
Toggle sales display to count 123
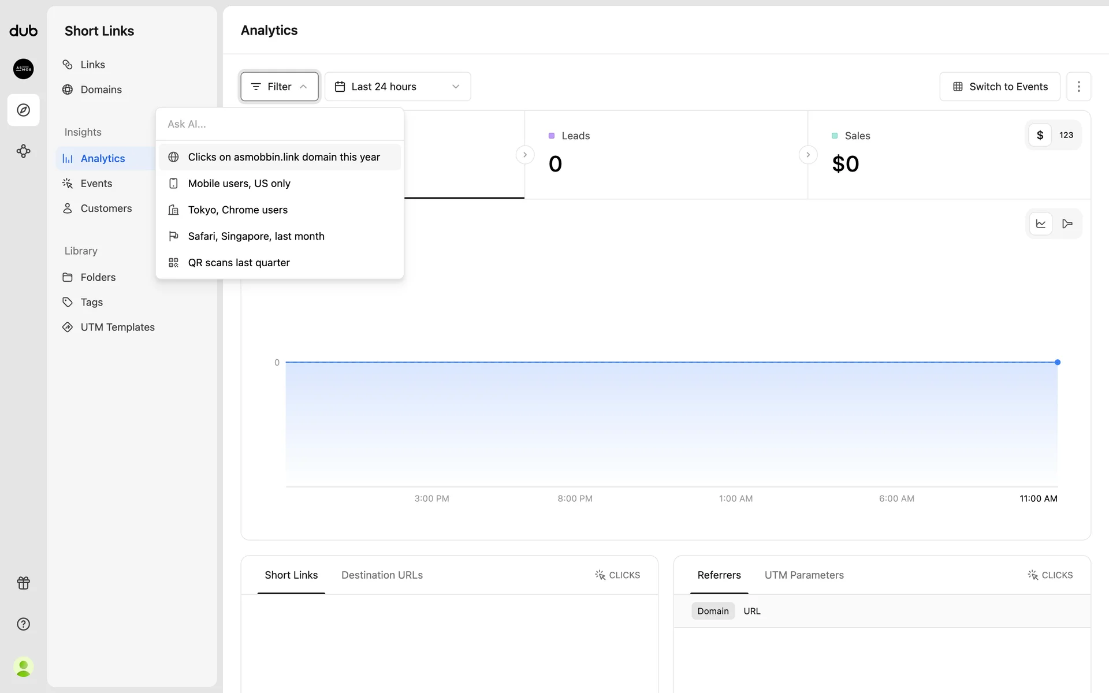coord(1066,135)
